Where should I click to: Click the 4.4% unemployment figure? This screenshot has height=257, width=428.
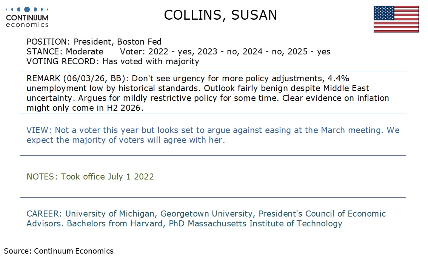(x=340, y=78)
